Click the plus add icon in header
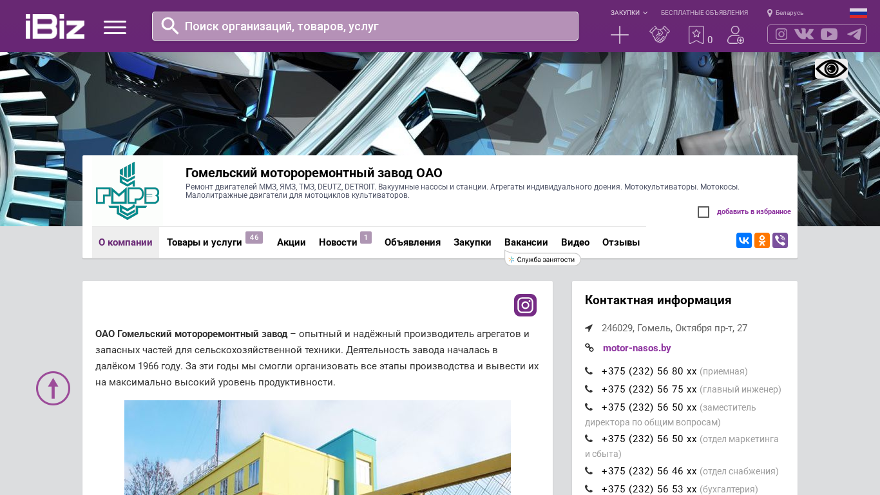Viewport: 880px width, 495px height. pyautogui.click(x=619, y=35)
